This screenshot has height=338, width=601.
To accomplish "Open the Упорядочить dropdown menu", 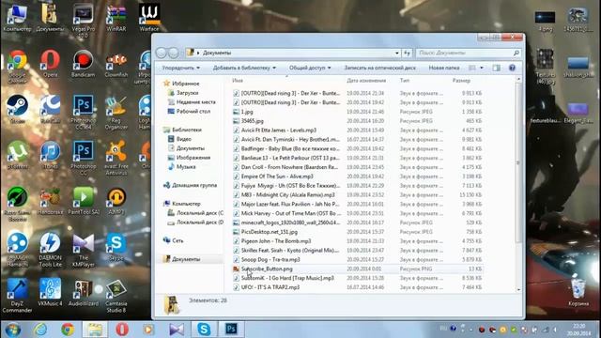I will [181, 68].
